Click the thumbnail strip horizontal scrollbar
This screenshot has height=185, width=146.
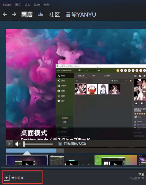point(74,168)
